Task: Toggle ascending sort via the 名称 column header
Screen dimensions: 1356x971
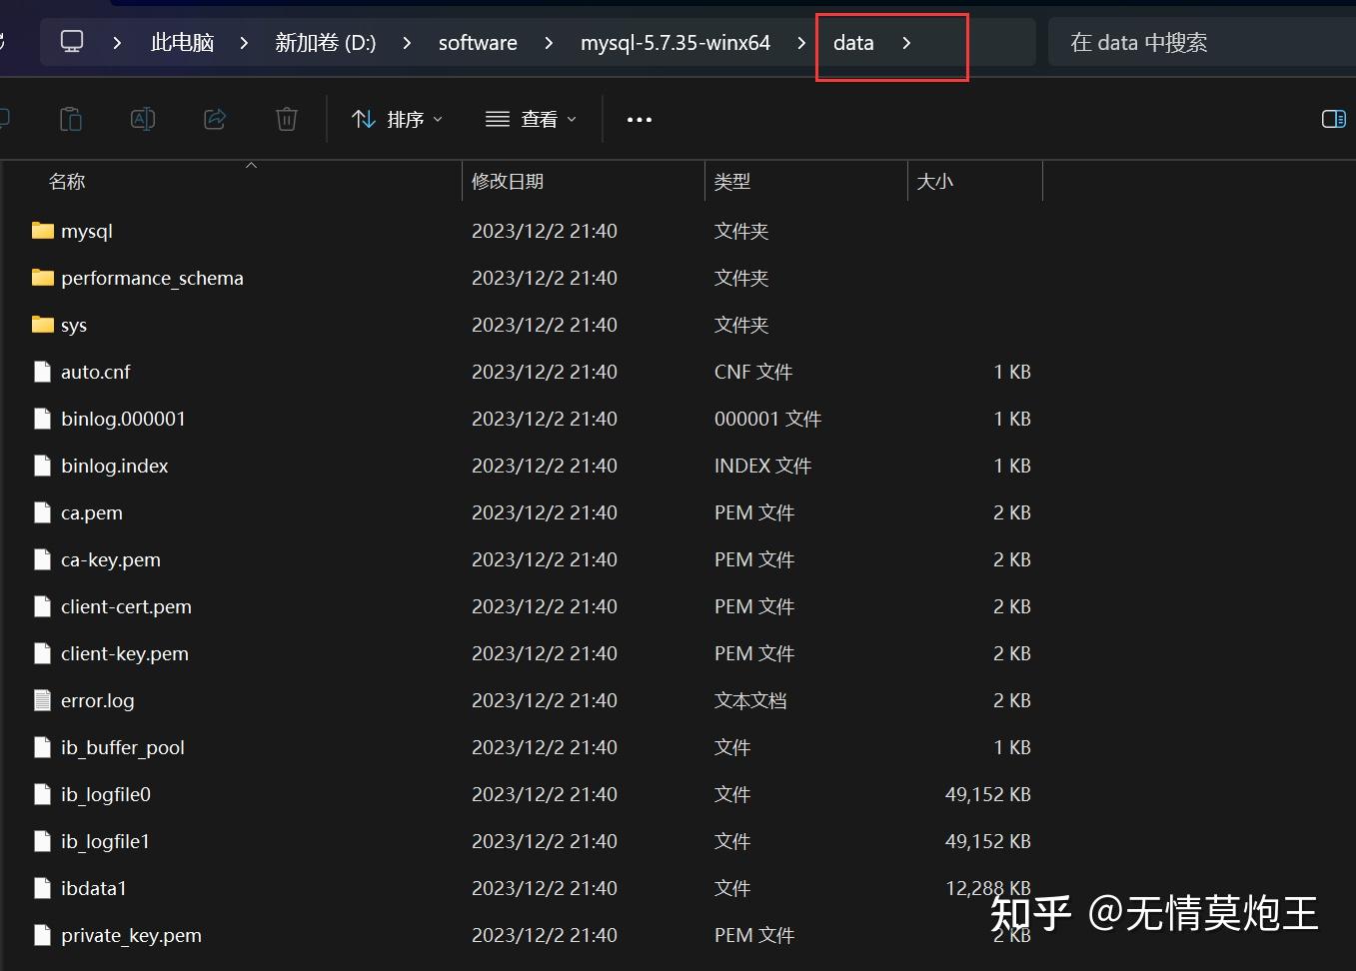Action: point(67,181)
